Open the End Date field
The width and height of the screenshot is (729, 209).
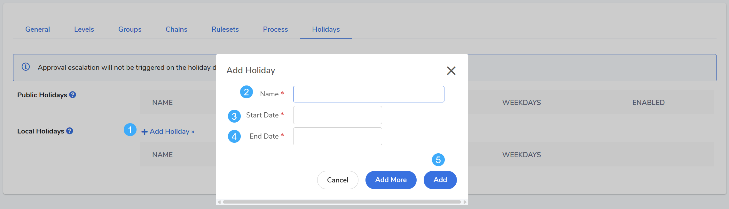tap(337, 136)
